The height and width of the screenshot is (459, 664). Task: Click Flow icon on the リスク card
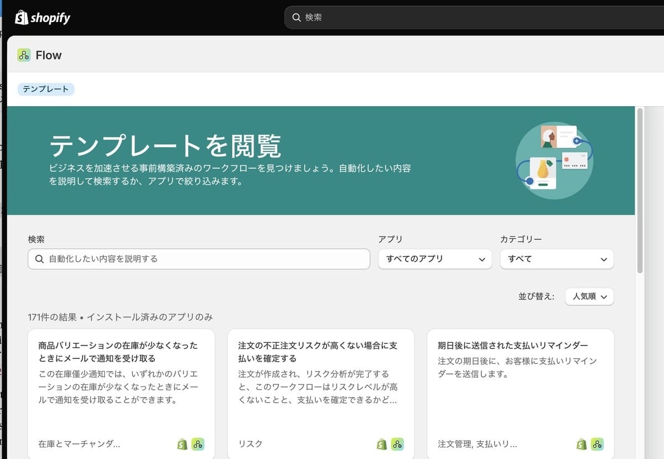click(x=397, y=444)
